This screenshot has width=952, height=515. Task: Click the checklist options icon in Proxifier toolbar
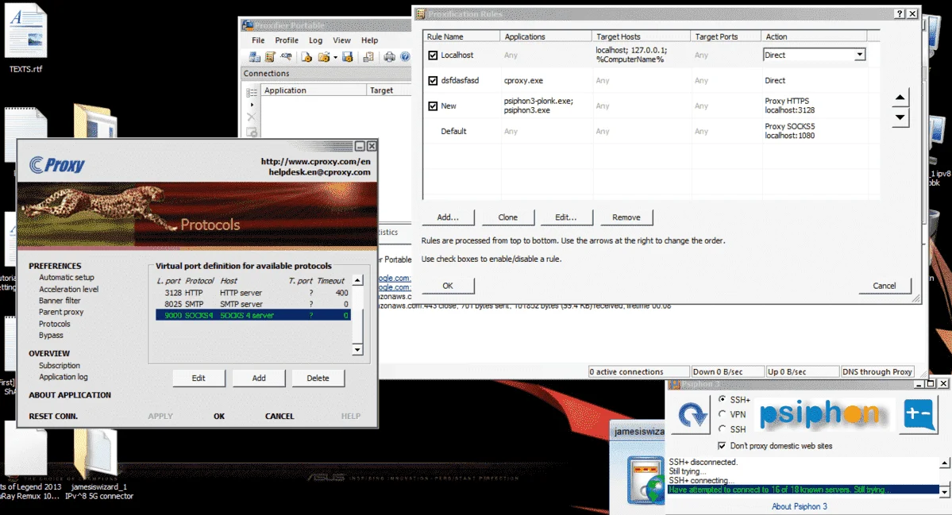click(x=368, y=57)
